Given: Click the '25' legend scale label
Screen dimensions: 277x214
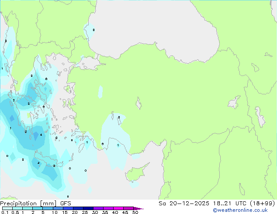Looking at the screenshot, I should coord(85,212).
